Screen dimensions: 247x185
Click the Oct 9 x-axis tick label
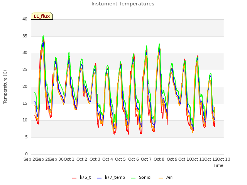(172, 159)
